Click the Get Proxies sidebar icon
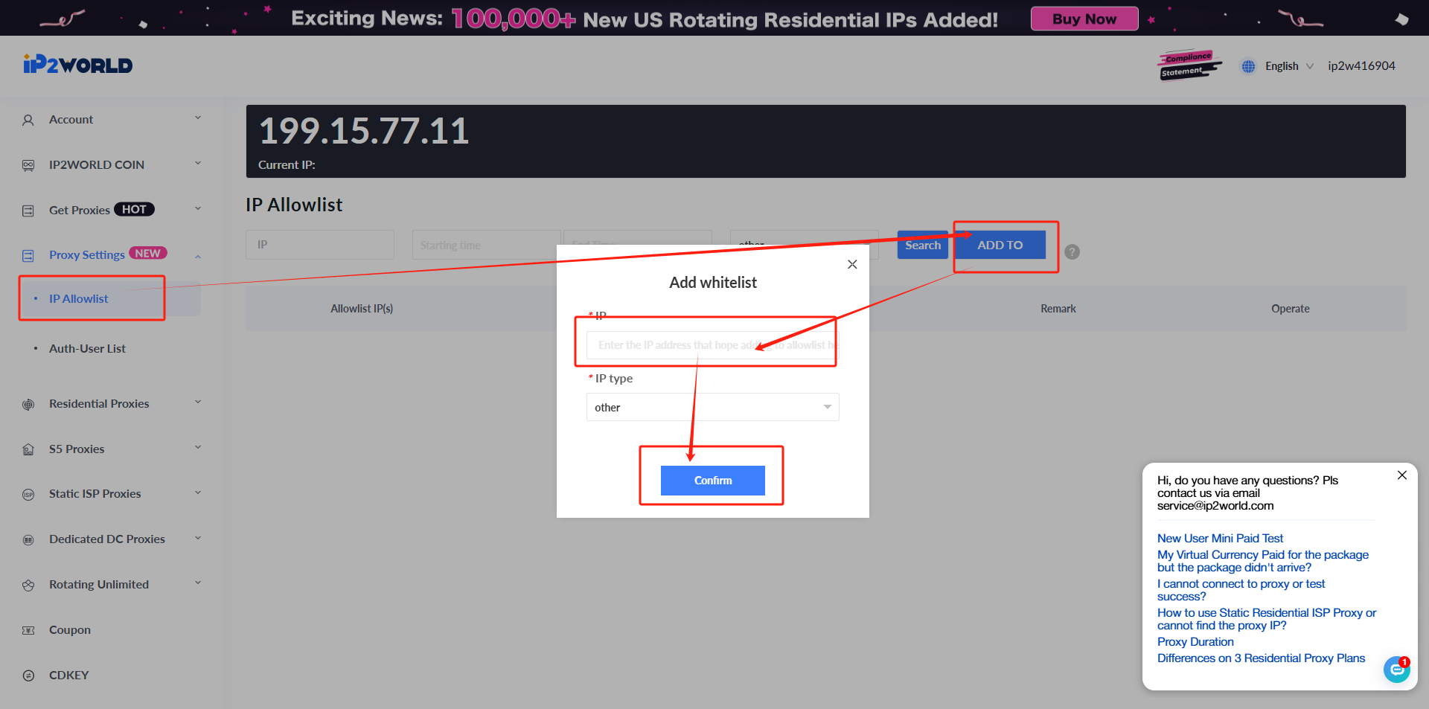This screenshot has height=709, width=1429. (x=28, y=211)
